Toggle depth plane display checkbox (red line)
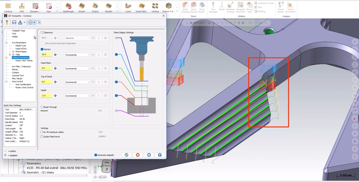Screen dimensions: 359x182 (116, 96)
